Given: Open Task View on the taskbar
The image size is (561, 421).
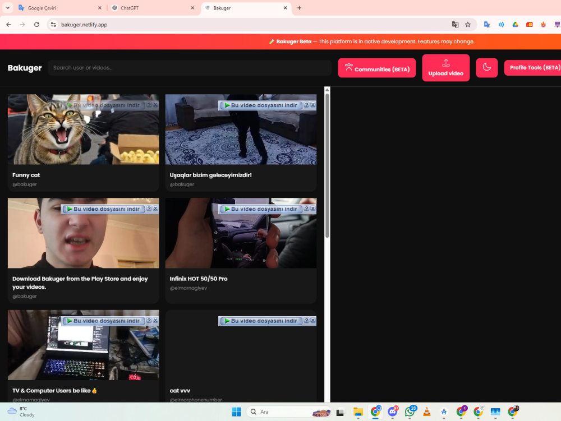Looking at the screenshot, I should coord(341,412).
